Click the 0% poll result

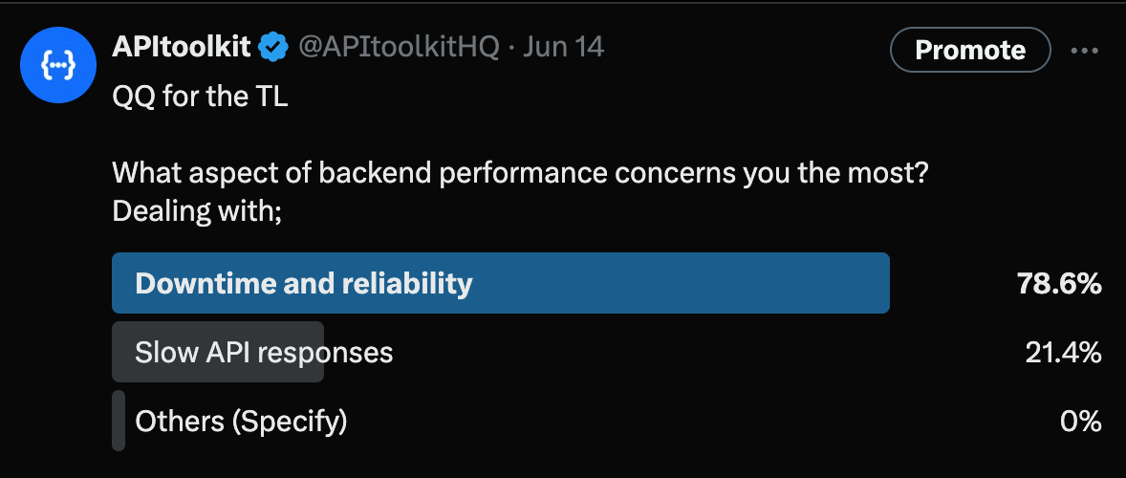pos(1081,421)
